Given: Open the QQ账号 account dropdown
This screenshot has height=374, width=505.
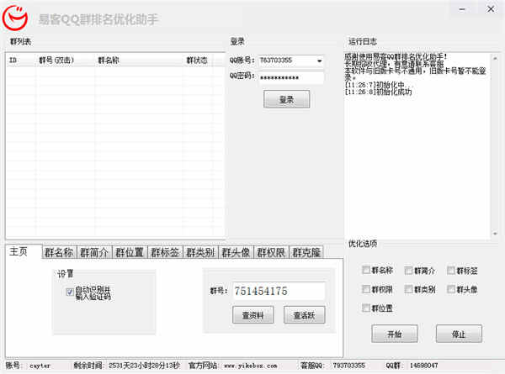Looking at the screenshot, I should pyautogui.click(x=319, y=61).
